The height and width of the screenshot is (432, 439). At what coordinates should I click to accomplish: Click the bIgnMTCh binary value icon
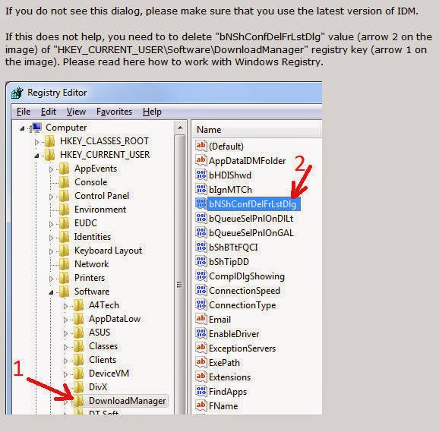tap(201, 189)
